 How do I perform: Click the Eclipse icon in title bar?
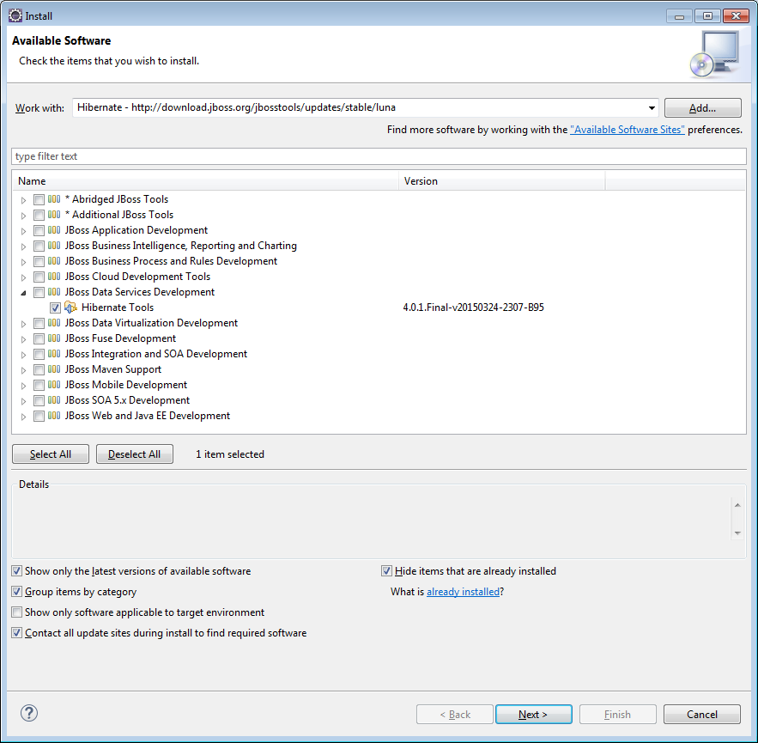[15, 15]
